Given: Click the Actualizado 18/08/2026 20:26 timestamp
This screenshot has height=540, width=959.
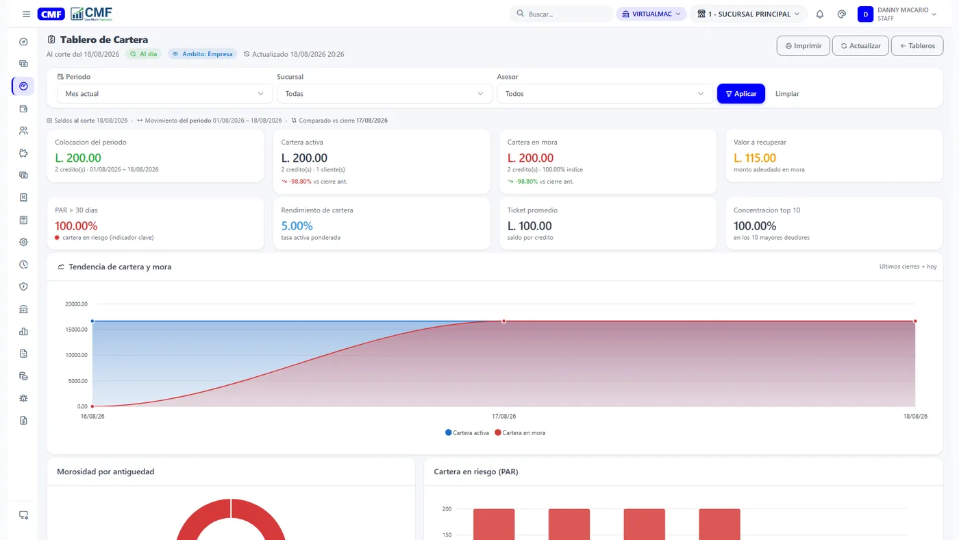Looking at the screenshot, I should pos(294,54).
